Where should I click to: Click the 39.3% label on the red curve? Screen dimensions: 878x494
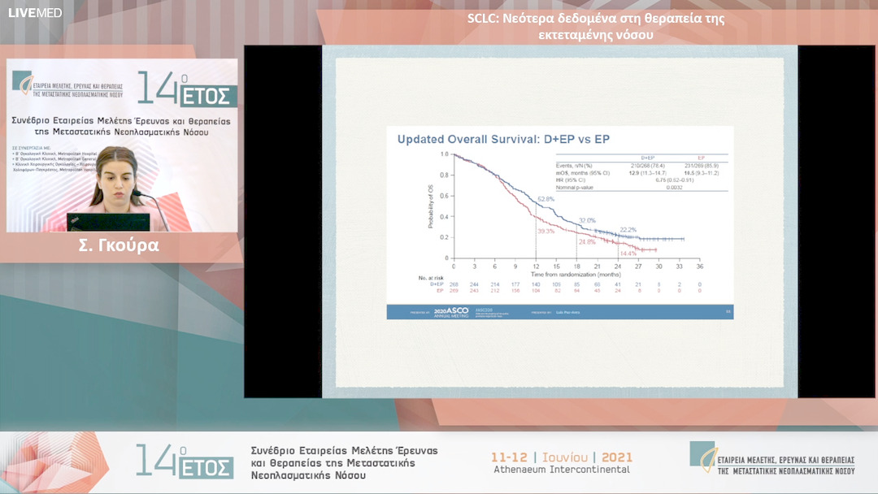pyautogui.click(x=545, y=232)
